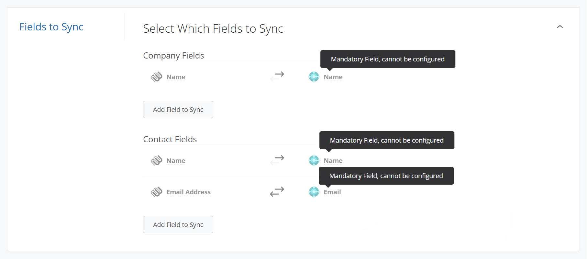
Task: Add Field to Sync under Contact Fields
Action: tap(178, 225)
